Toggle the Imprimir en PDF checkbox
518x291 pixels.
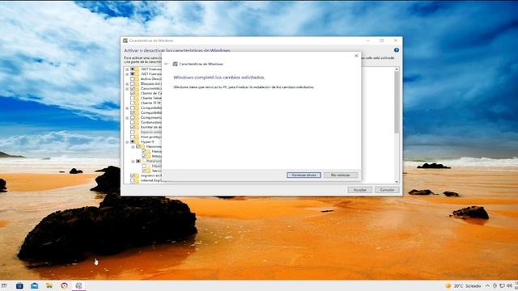pyautogui.click(x=133, y=175)
